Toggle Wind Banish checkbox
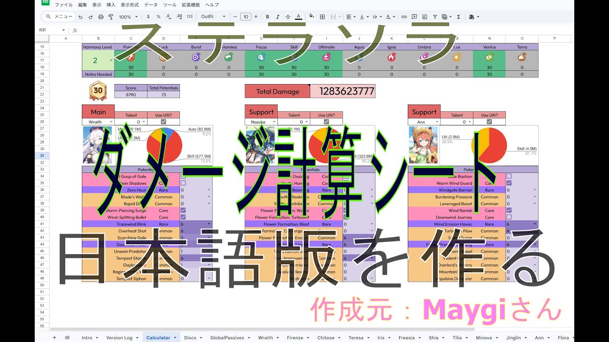 click(x=509, y=210)
